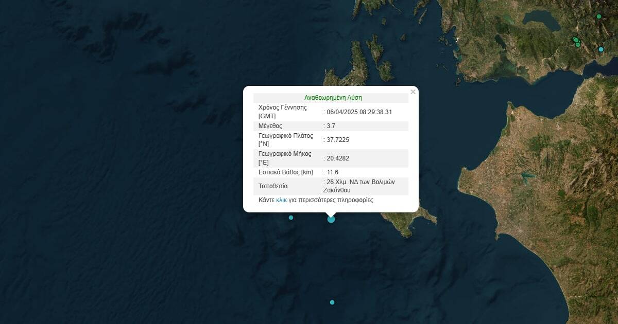
Task: Click the 'Τοποθεσία' row label
Action: 273,186
